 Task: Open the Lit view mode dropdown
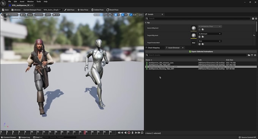coord(23,15)
